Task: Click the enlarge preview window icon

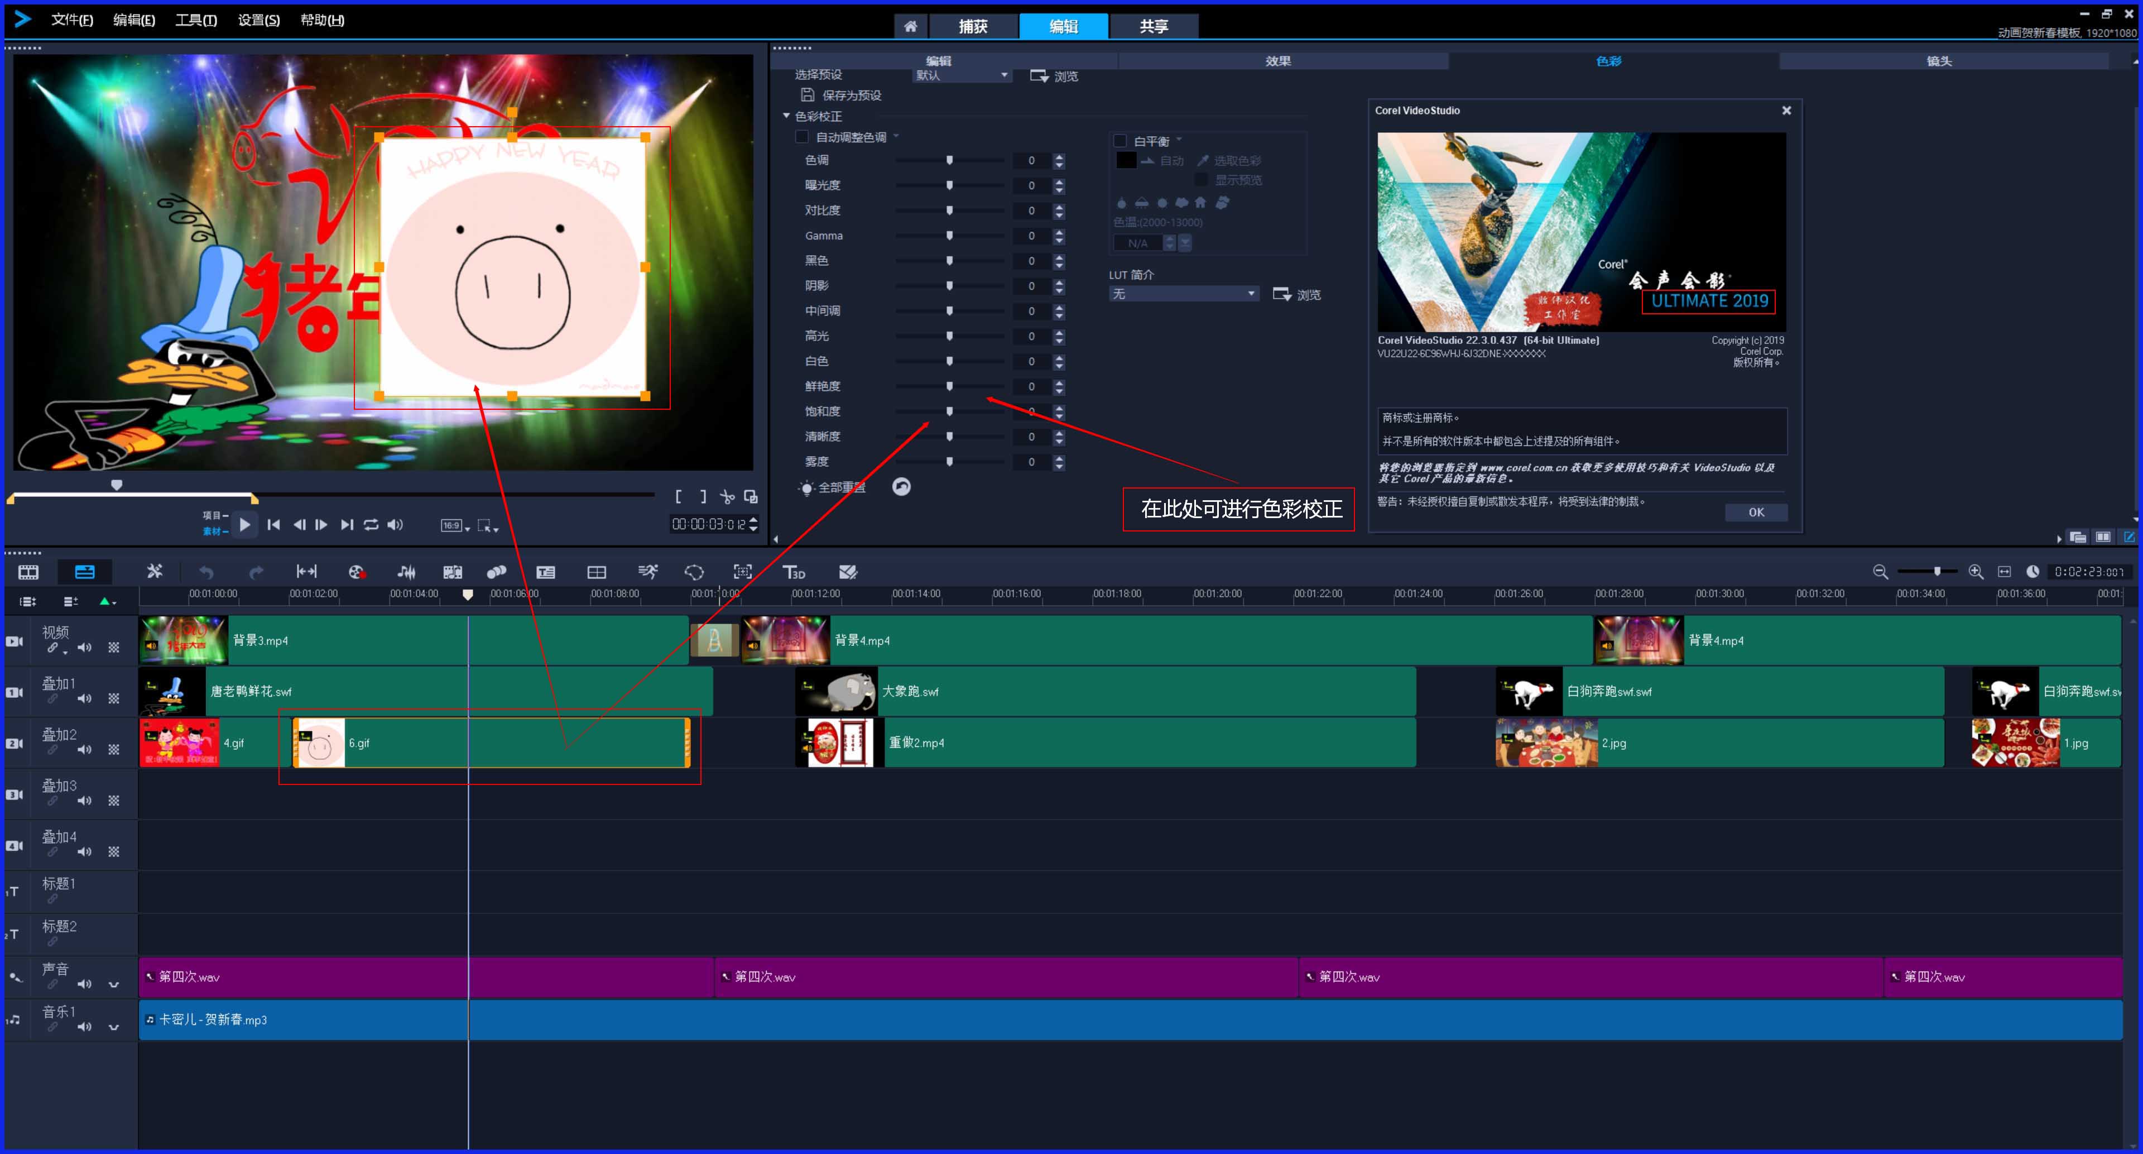Action: [751, 497]
